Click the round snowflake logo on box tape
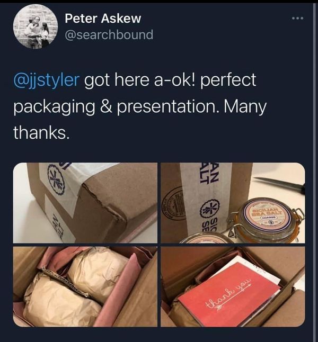Image resolution: width=318 pixels, height=342 pixels. (x=56, y=180)
